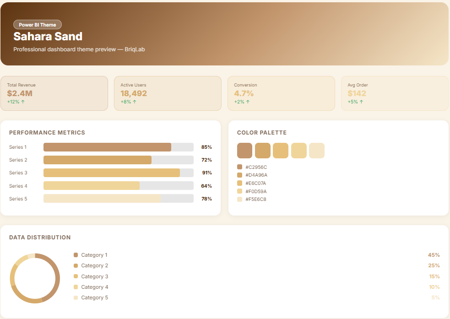
Task: Click the Power BI Theme badge
Action: point(38,25)
